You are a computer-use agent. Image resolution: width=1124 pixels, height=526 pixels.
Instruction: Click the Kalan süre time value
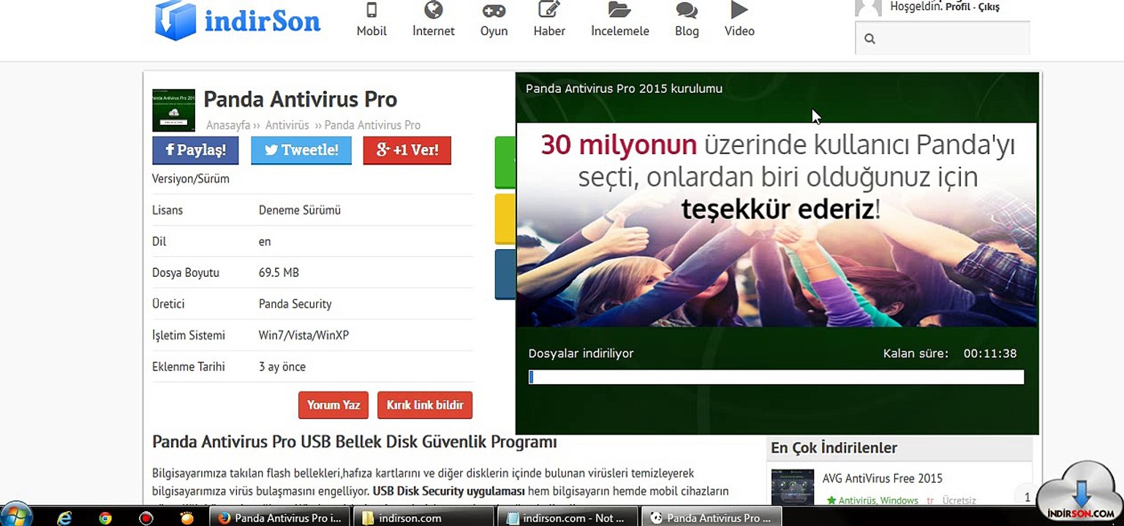990,354
